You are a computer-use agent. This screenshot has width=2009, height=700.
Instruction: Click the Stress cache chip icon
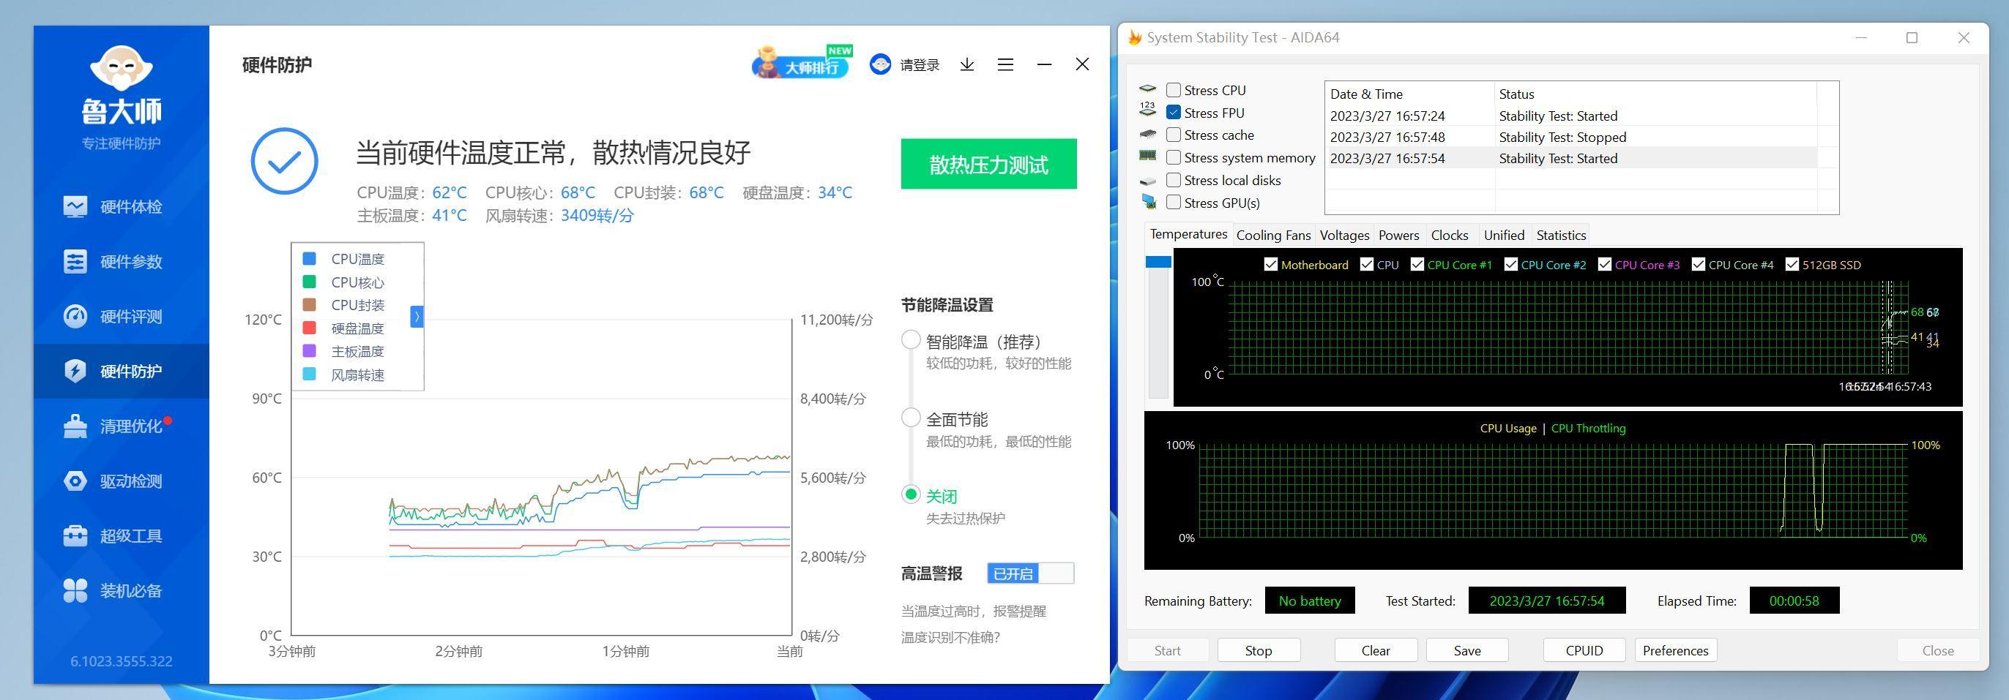1147,134
